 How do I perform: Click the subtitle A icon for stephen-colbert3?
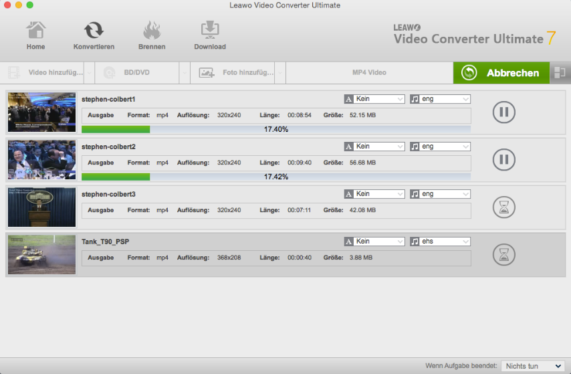348,194
